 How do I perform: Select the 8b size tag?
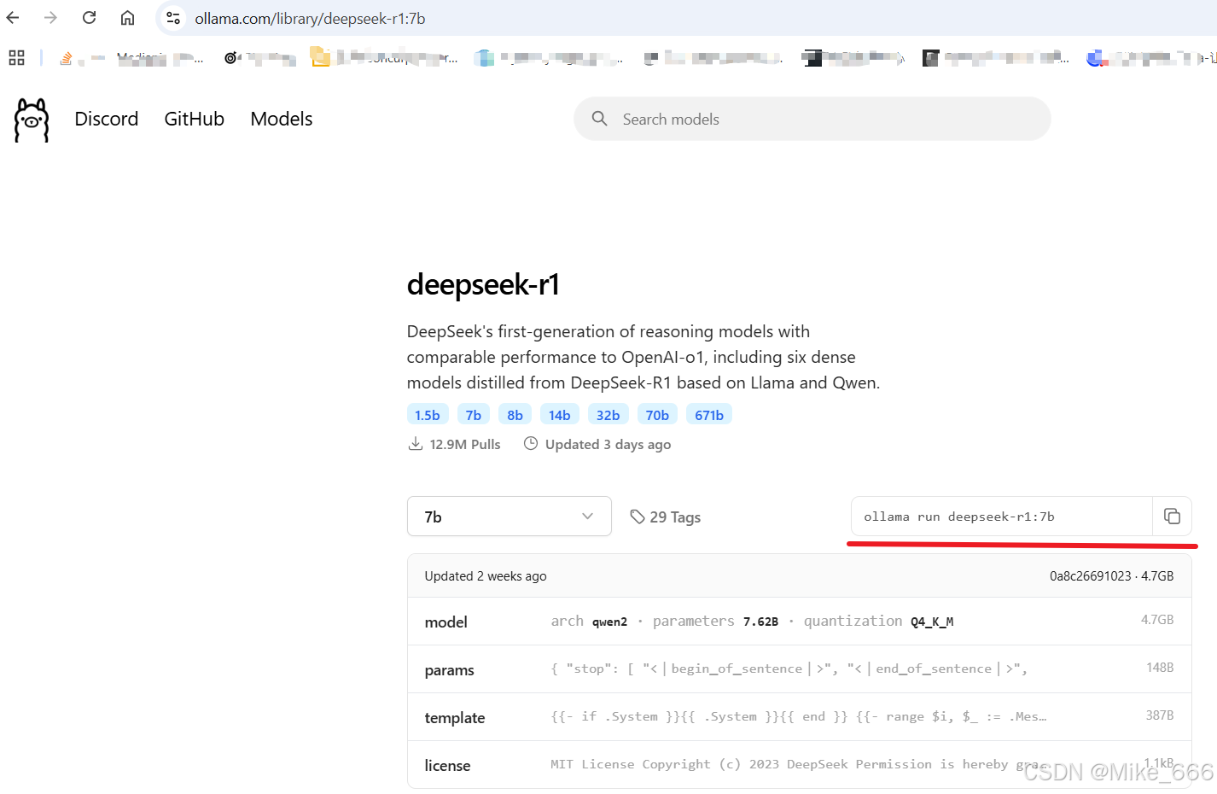515,415
